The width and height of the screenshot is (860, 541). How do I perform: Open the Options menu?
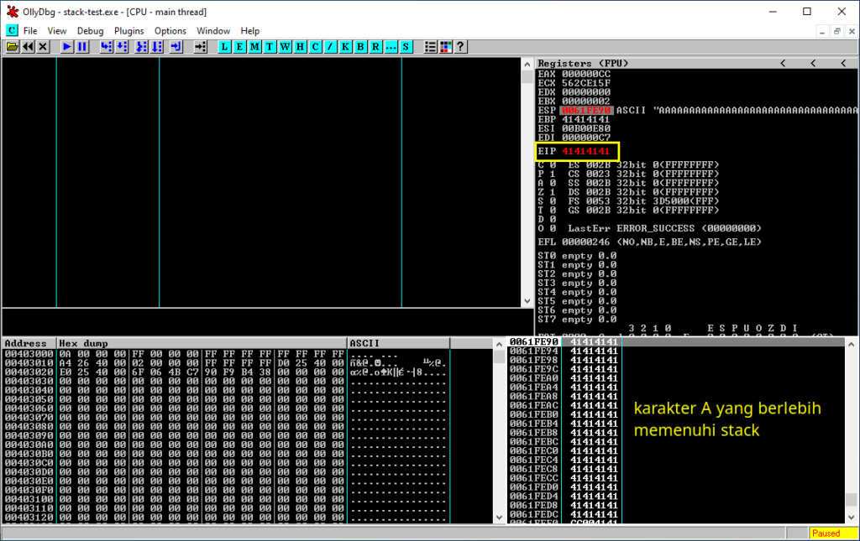click(x=170, y=30)
